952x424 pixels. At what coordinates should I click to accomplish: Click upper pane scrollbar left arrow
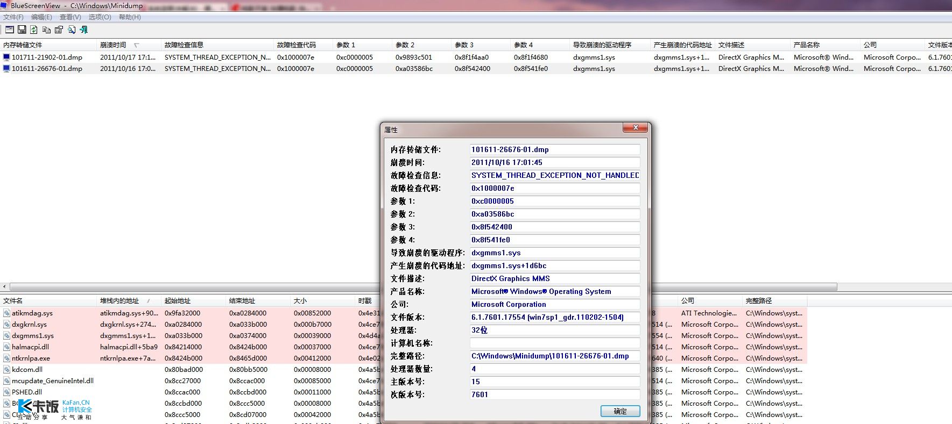4,287
